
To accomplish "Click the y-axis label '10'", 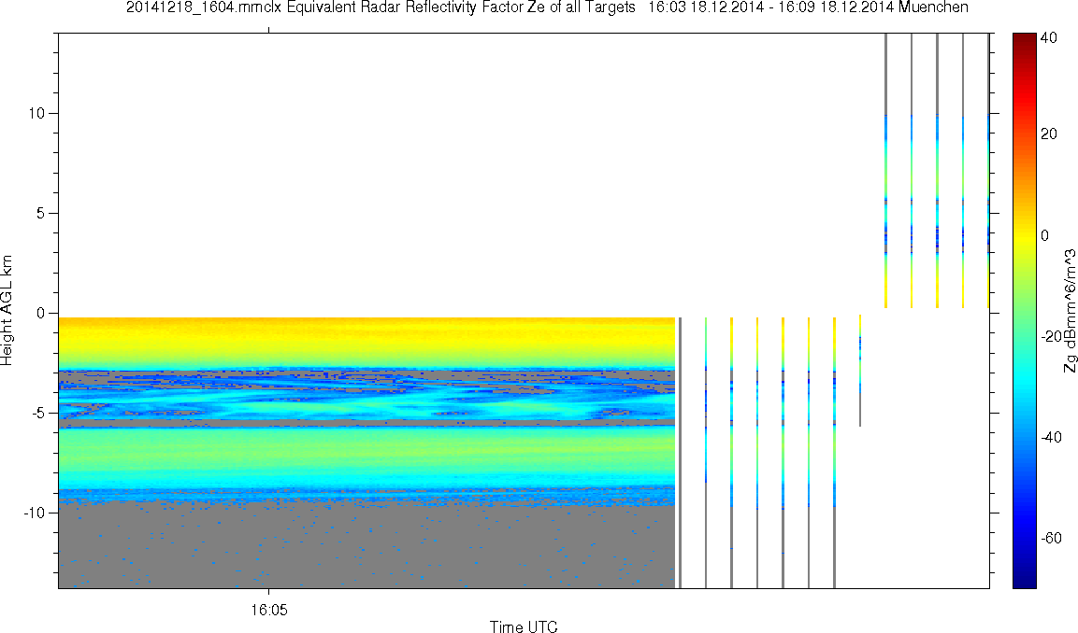I will pos(36,113).
